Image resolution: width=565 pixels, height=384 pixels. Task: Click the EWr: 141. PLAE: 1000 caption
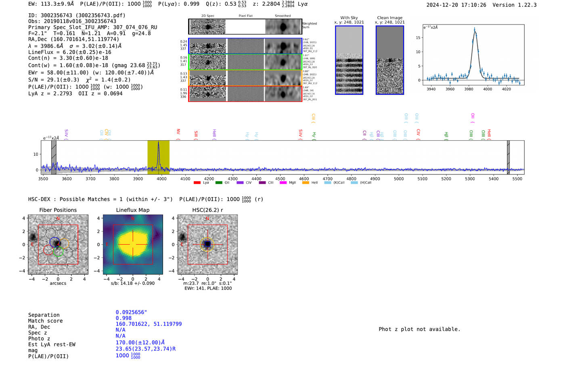point(208,289)
